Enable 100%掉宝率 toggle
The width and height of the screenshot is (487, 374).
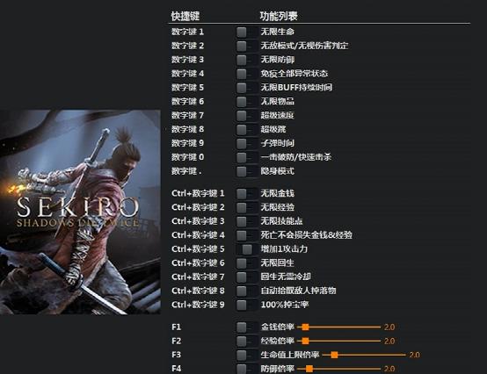247,305
